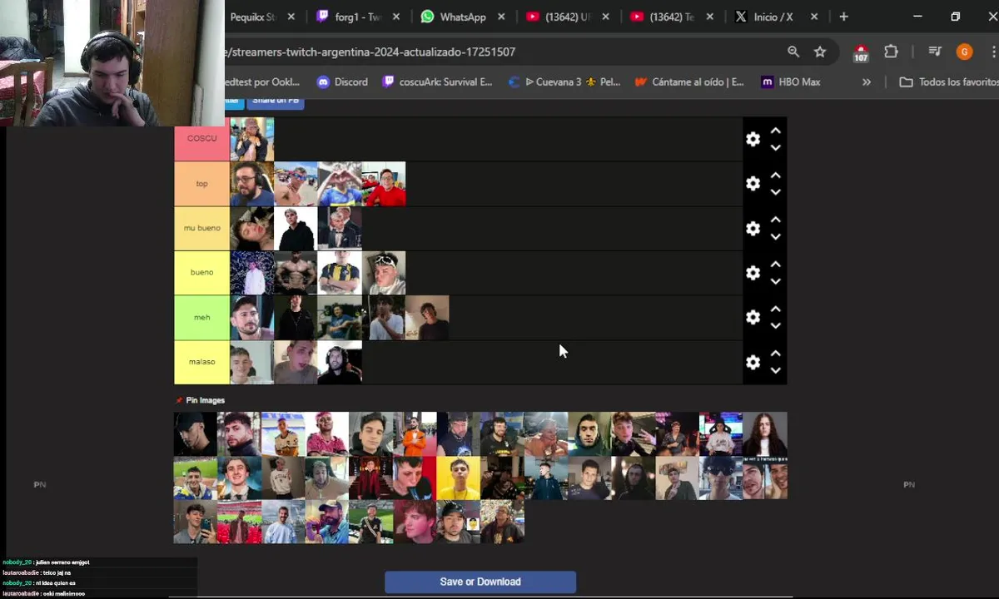999x599 pixels.
Task: Open the HBO Max bookmark
Action: tap(791, 82)
